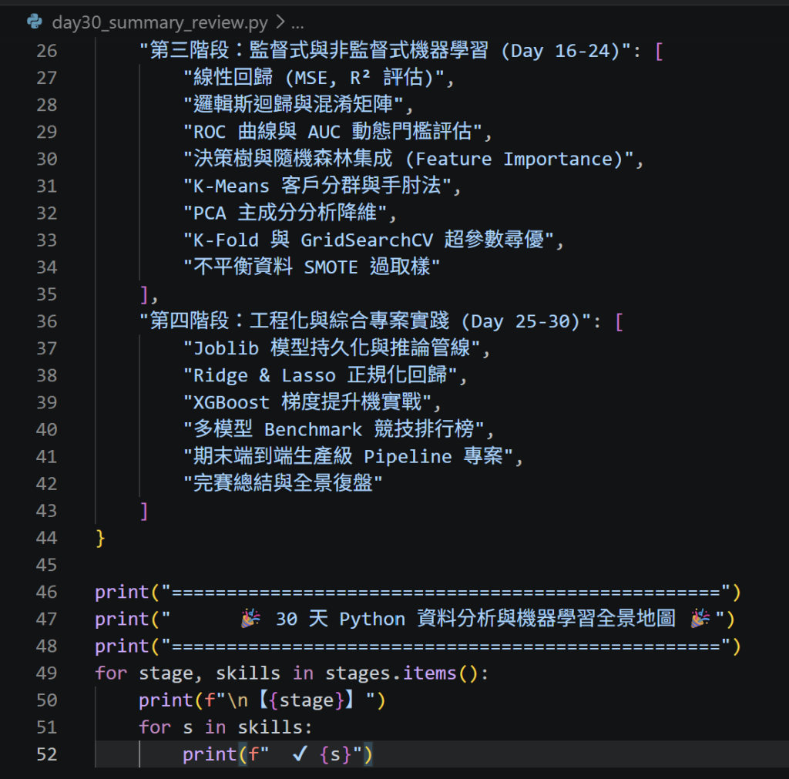Click the "線性回歸 (MSE, R² 評估)" string
The height and width of the screenshot is (779, 789).
point(314,78)
